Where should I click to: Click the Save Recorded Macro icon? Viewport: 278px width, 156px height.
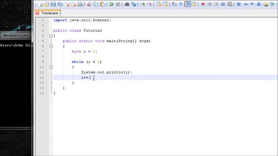(230, 4)
